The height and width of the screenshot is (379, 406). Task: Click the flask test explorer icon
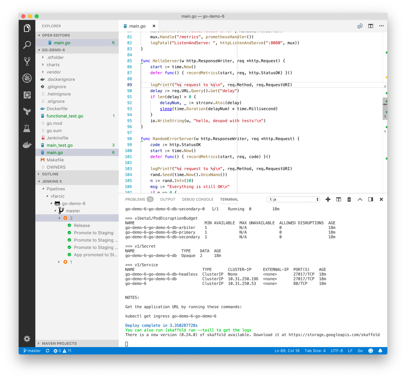point(27,128)
